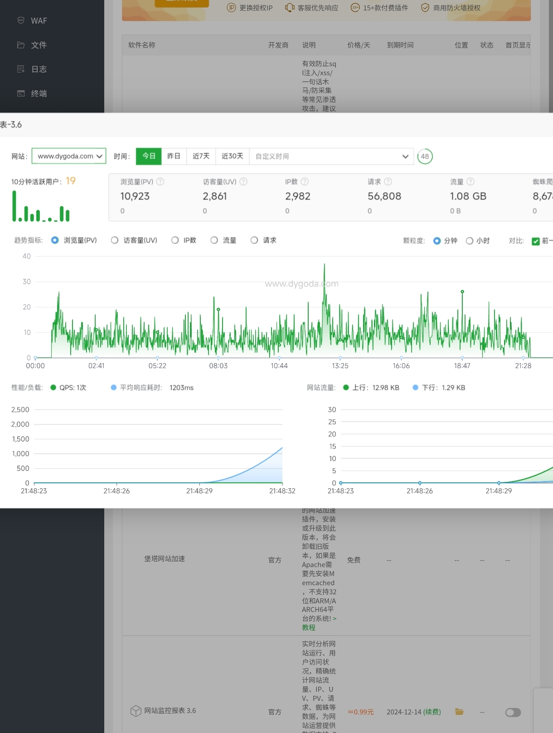Click the ≈0.99元 price text
Image resolution: width=553 pixels, height=733 pixels.
click(x=361, y=712)
